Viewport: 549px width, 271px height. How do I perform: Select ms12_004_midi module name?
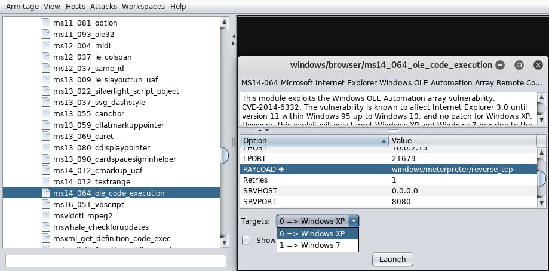click(82, 46)
